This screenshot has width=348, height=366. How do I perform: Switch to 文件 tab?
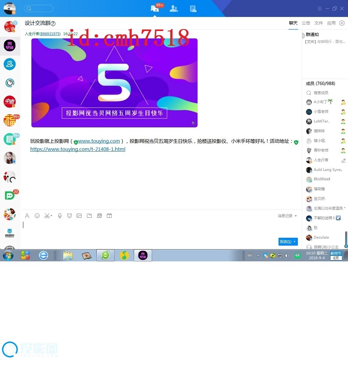[x=319, y=23]
